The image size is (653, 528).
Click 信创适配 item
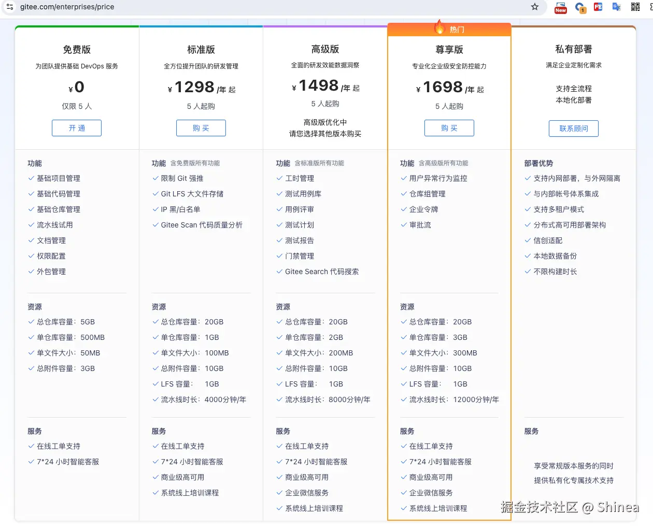pos(548,240)
